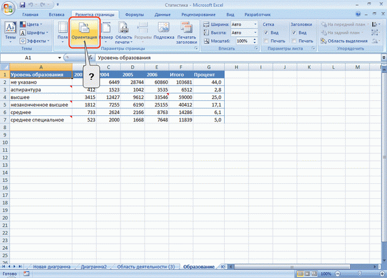387x278 pixels.
Task: Open the Цвета theme colors menu
Action: tap(31, 24)
